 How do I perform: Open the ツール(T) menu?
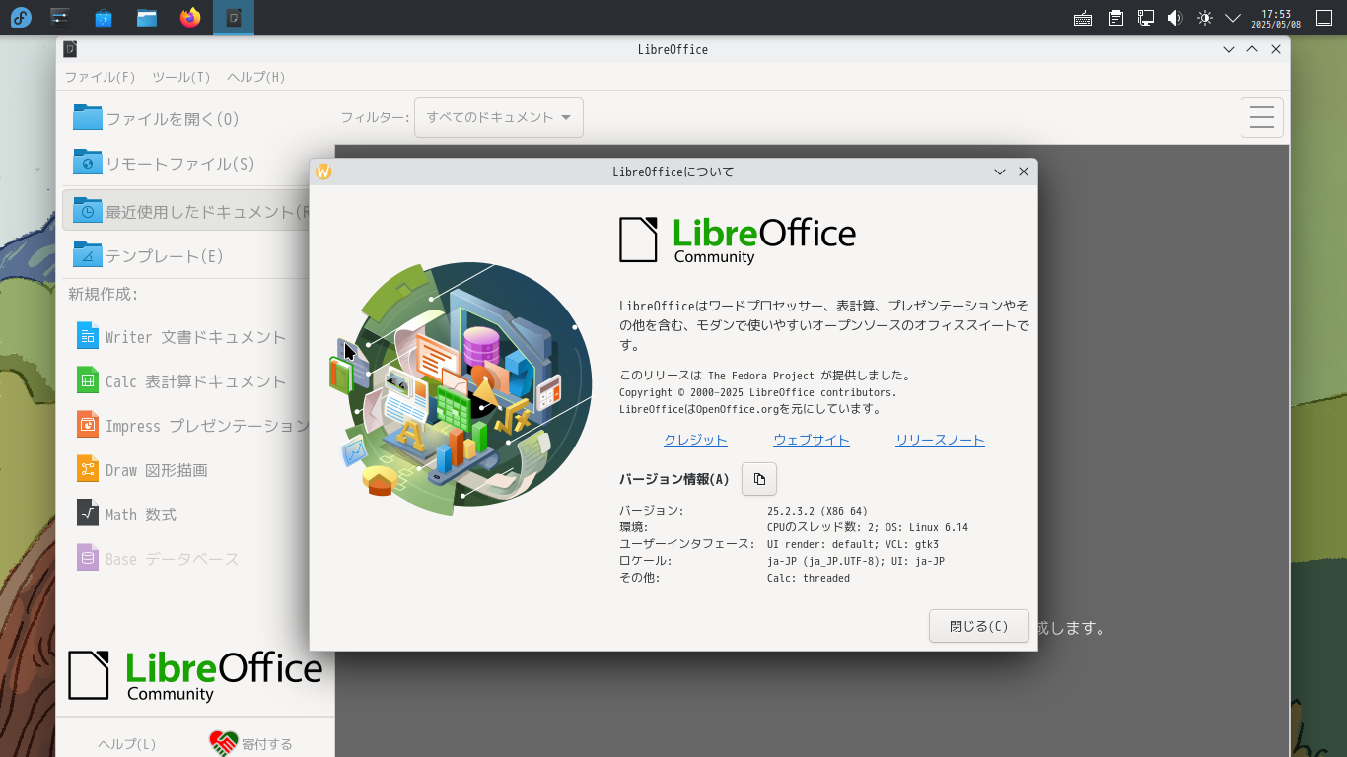(181, 77)
